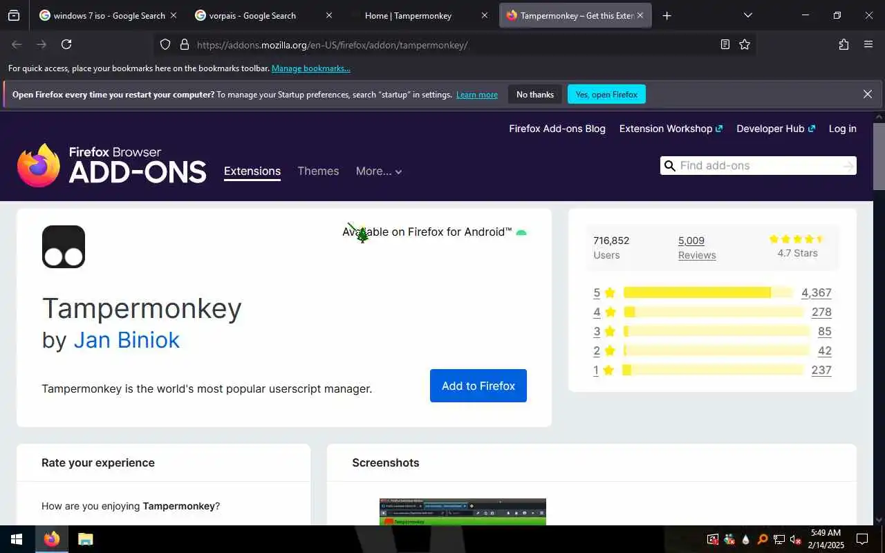Switch to vorpais Google Search tab
The width and height of the screenshot is (885, 553).
click(x=265, y=15)
